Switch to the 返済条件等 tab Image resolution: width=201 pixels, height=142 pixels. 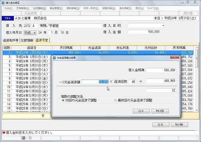(11, 40)
